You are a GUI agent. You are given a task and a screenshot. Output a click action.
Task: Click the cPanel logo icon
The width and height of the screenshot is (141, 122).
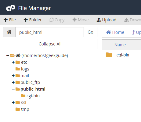(11, 8)
